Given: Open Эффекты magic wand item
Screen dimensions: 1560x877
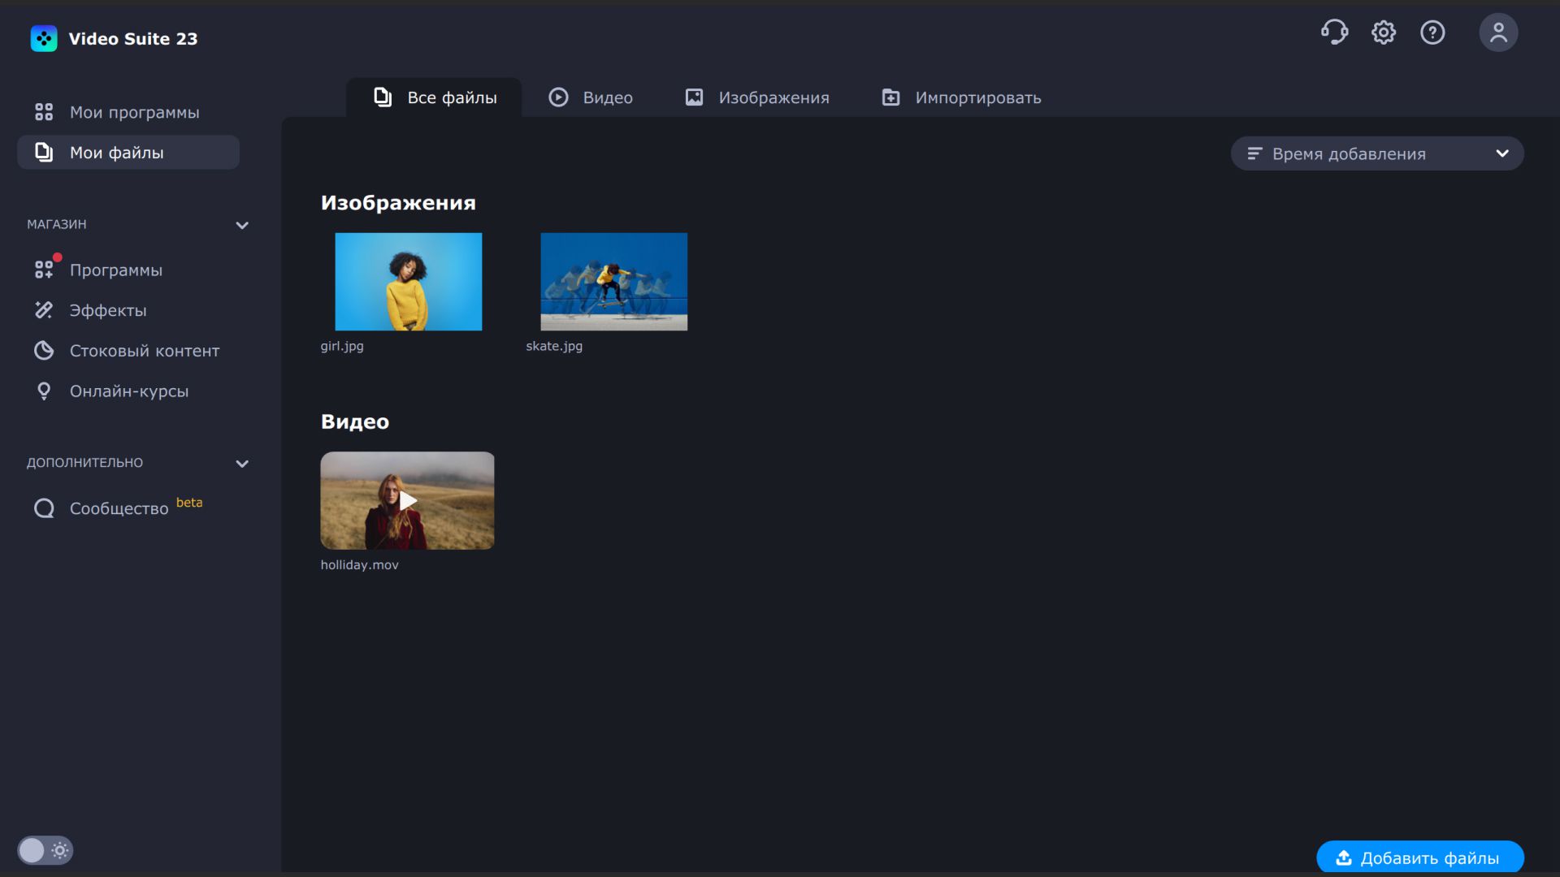Looking at the screenshot, I should (x=107, y=310).
